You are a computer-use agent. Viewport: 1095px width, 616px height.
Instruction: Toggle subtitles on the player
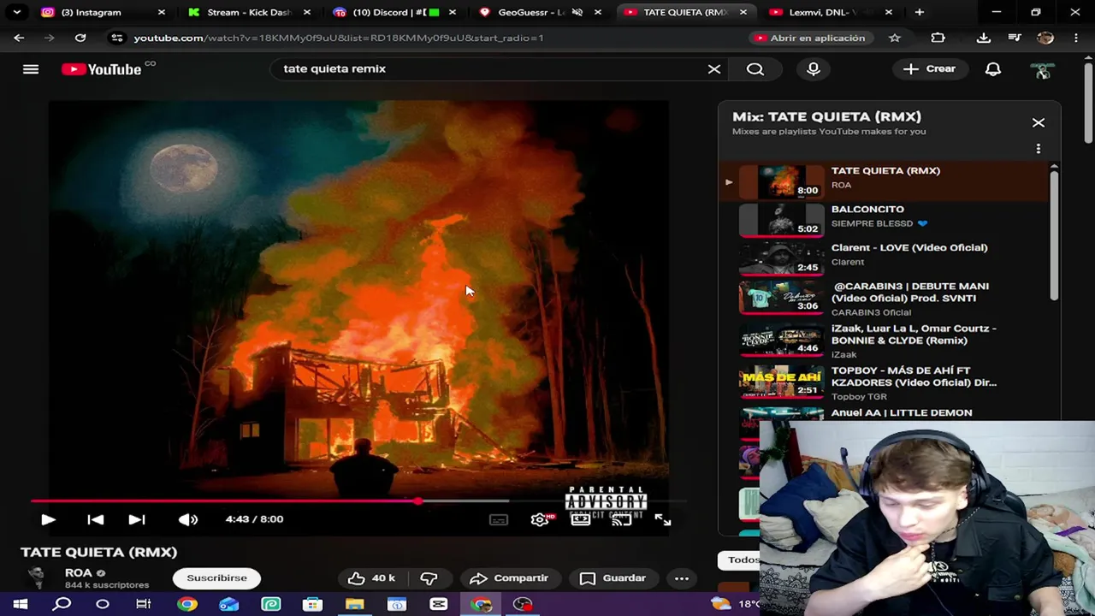498,519
